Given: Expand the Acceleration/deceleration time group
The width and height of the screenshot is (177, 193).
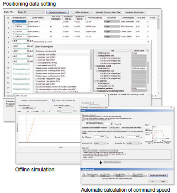Looking at the screenshot, I should pos(95,91).
